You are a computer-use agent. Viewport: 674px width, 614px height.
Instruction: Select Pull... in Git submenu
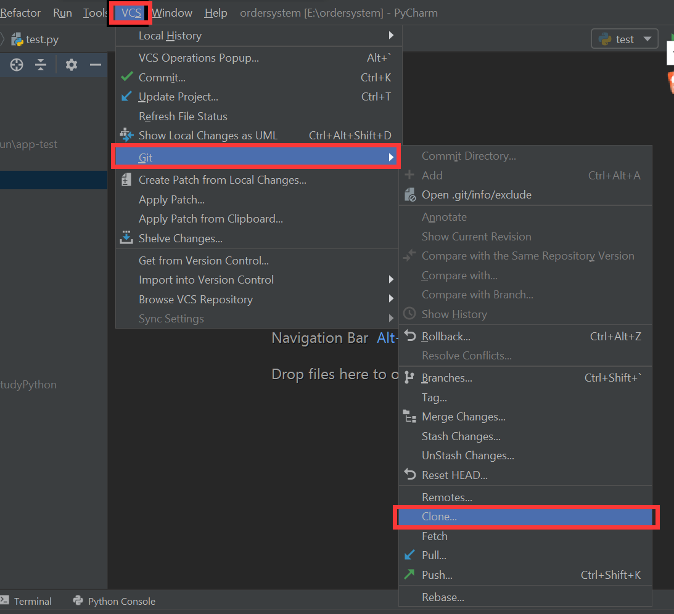pyautogui.click(x=525, y=555)
